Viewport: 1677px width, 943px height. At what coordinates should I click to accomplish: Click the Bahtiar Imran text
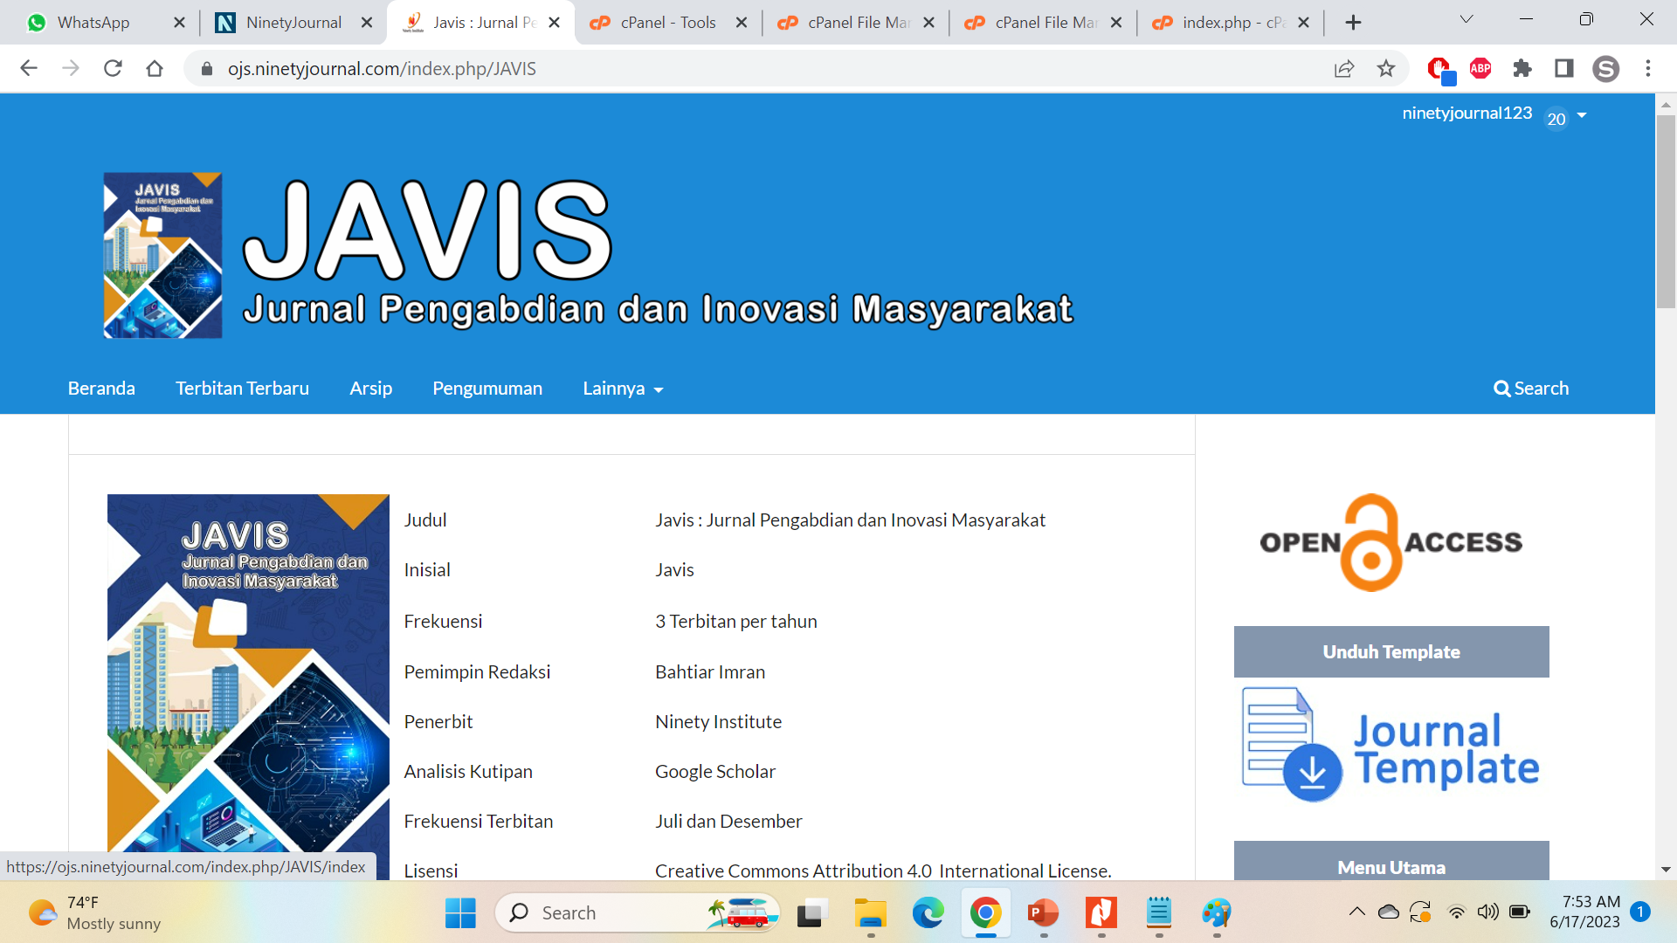coord(710,672)
